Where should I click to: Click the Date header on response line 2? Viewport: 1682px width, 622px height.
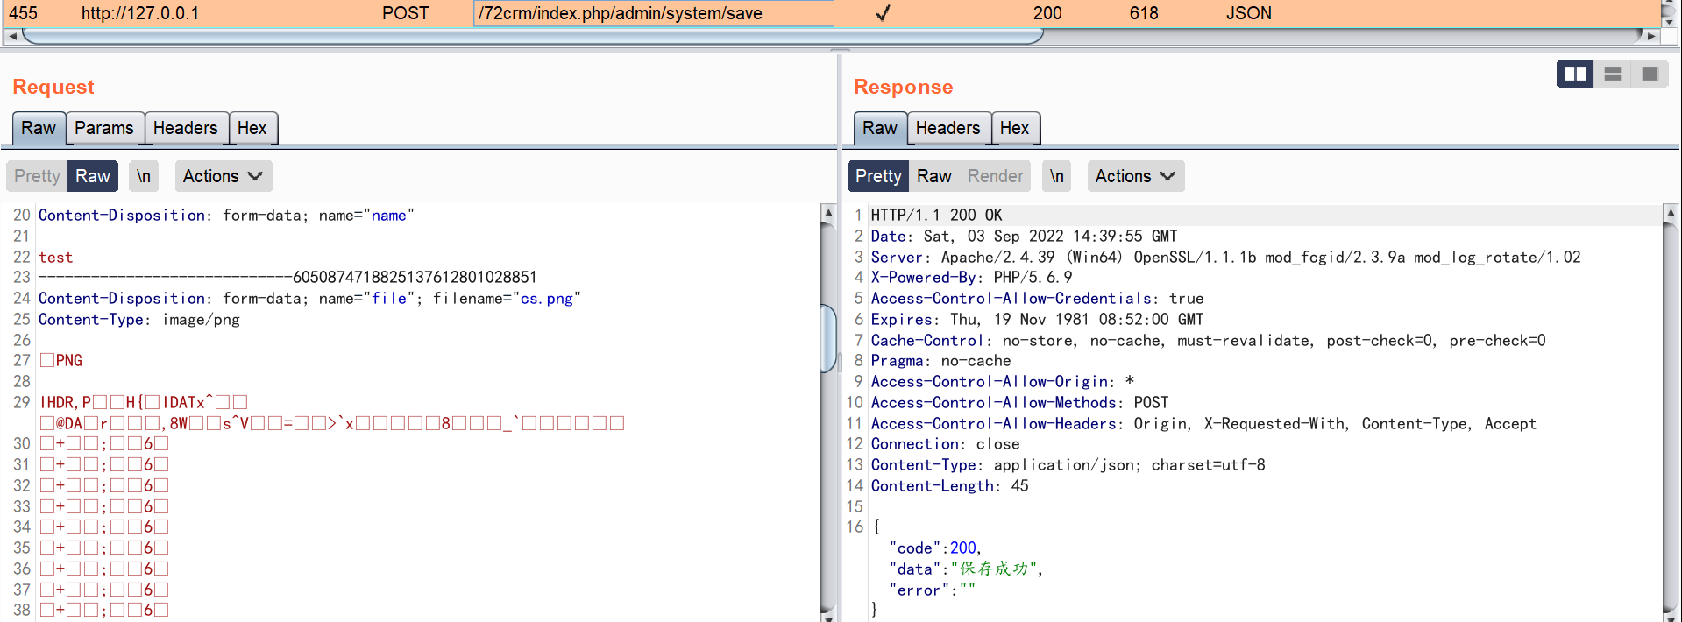pyautogui.click(x=1024, y=237)
